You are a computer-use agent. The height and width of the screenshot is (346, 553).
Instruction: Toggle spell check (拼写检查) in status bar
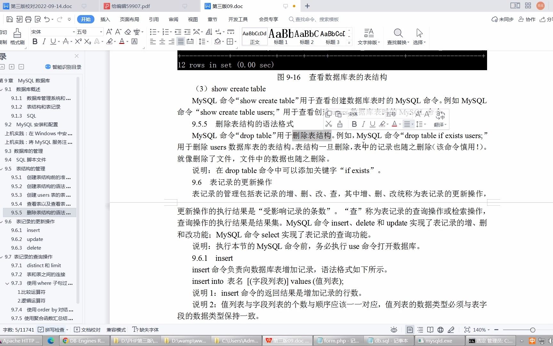pyautogui.click(x=51, y=330)
